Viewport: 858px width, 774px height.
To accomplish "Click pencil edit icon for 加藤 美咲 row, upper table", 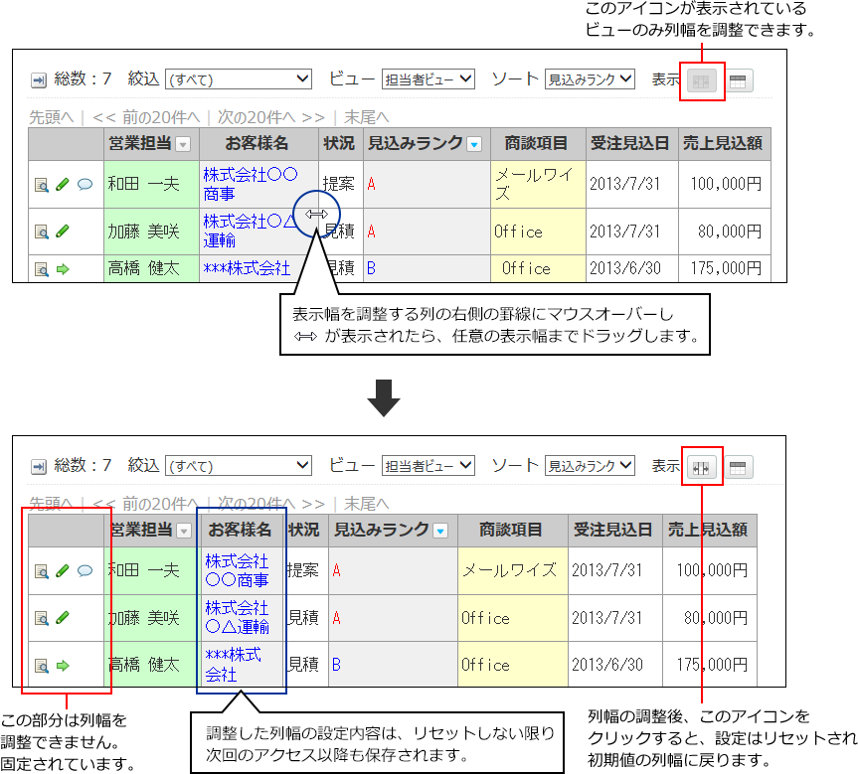I will pyautogui.click(x=63, y=232).
